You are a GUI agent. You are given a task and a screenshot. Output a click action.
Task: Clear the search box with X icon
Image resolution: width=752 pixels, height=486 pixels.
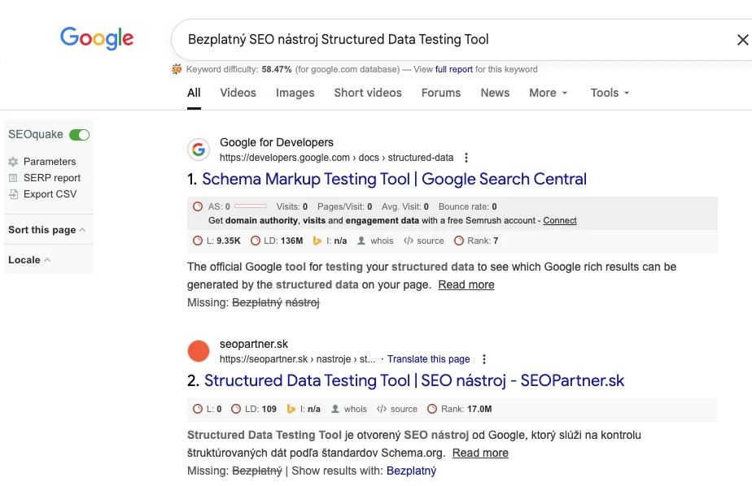[x=742, y=40]
